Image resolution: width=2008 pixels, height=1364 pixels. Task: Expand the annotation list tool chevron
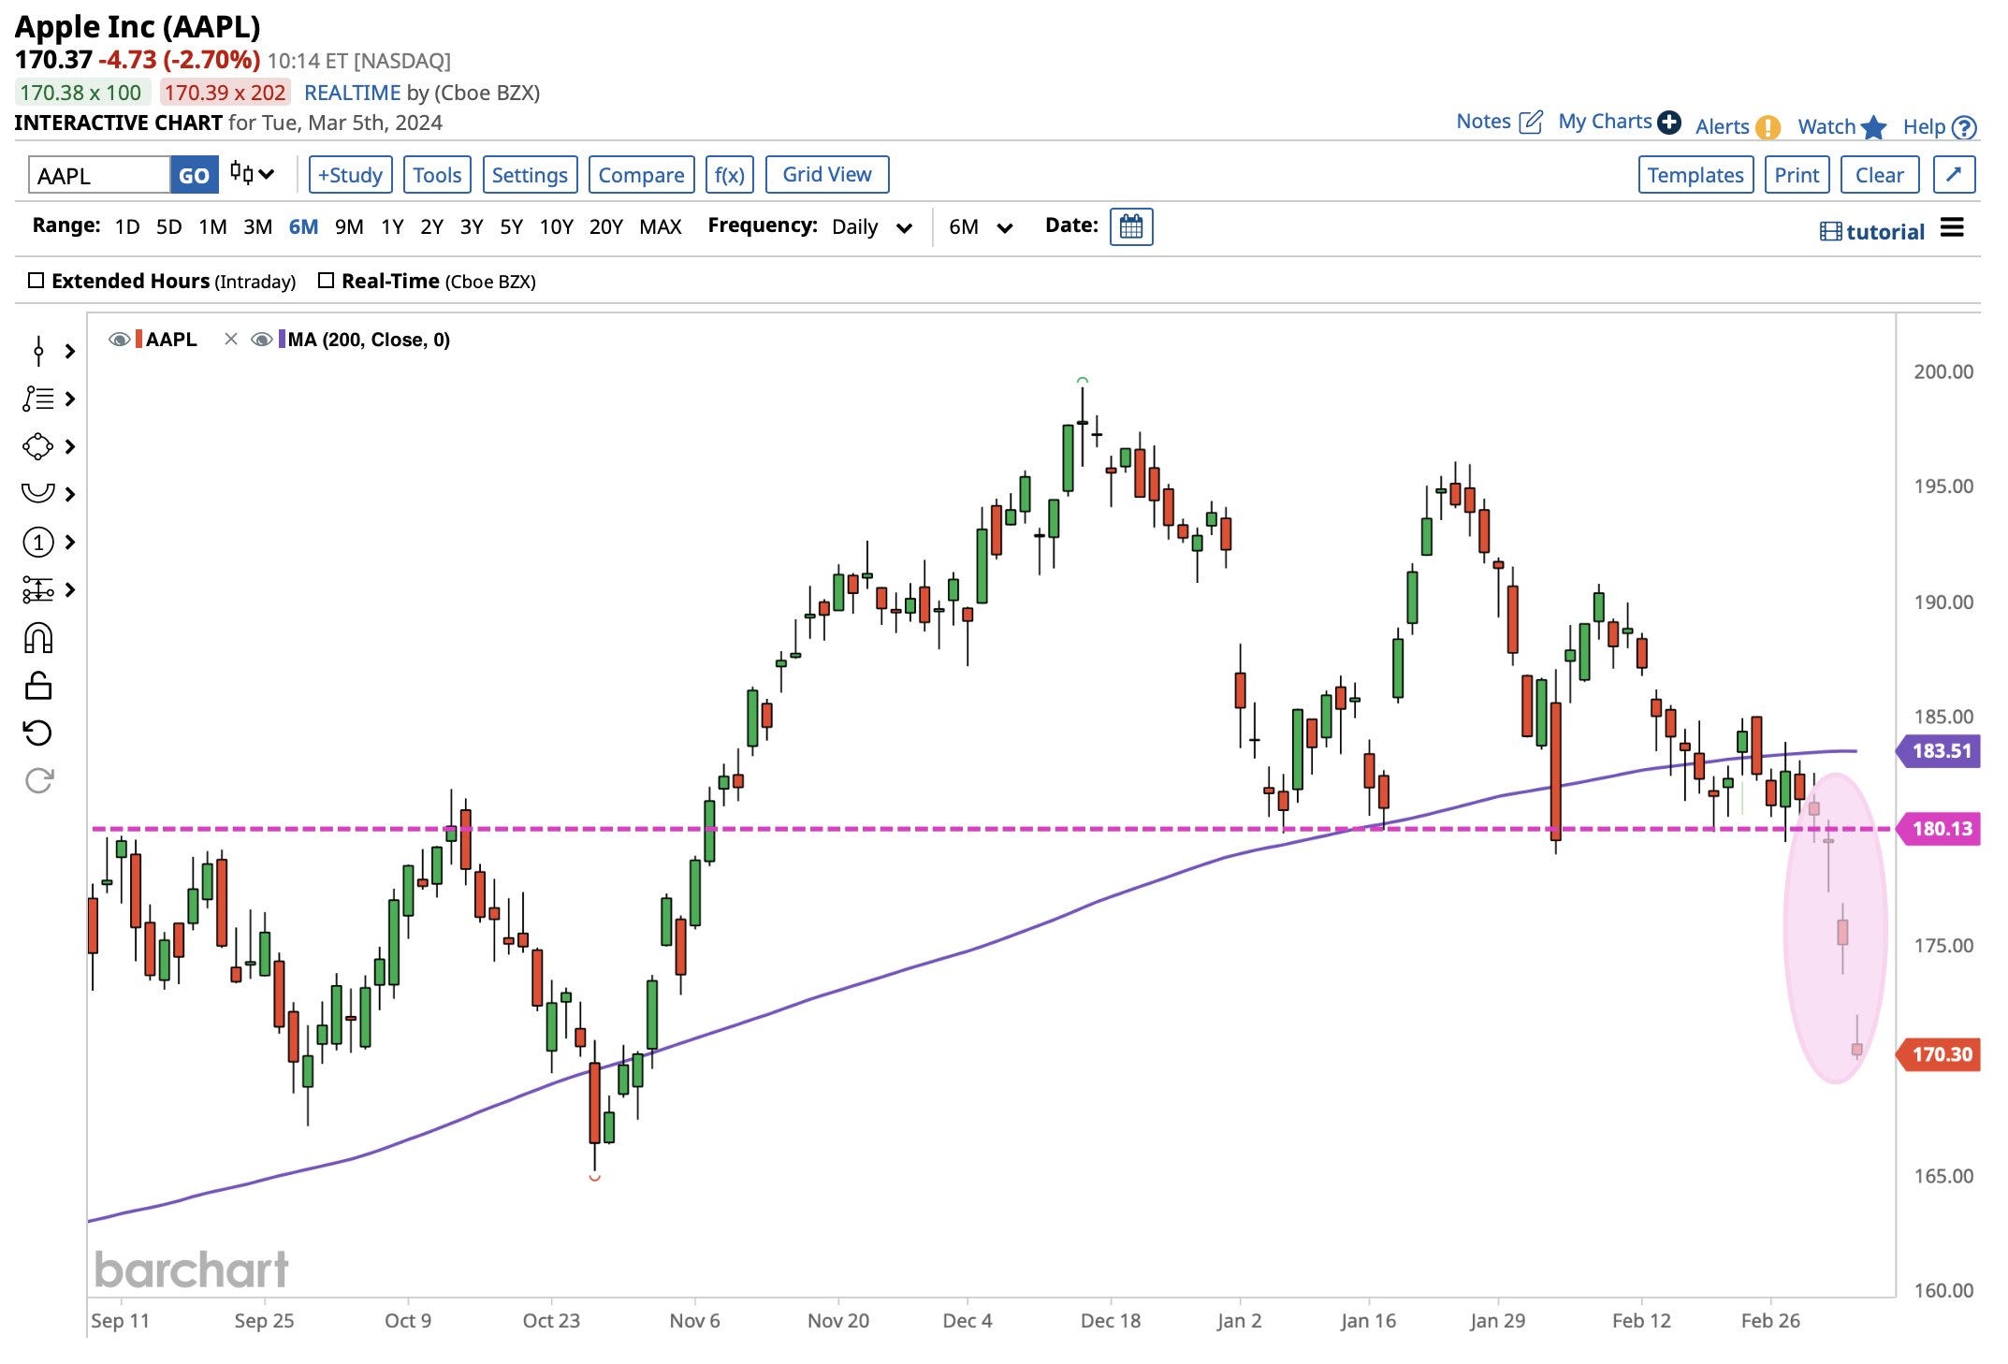coord(70,399)
